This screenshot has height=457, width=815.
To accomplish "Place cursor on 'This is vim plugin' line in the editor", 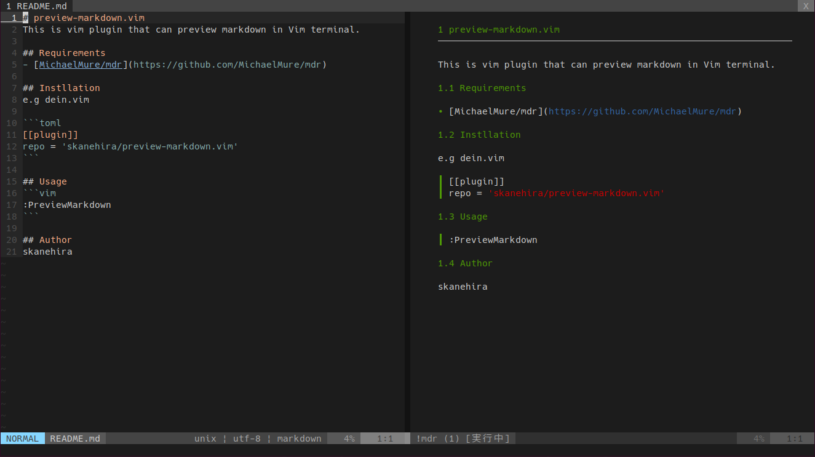I will pos(191,30).
